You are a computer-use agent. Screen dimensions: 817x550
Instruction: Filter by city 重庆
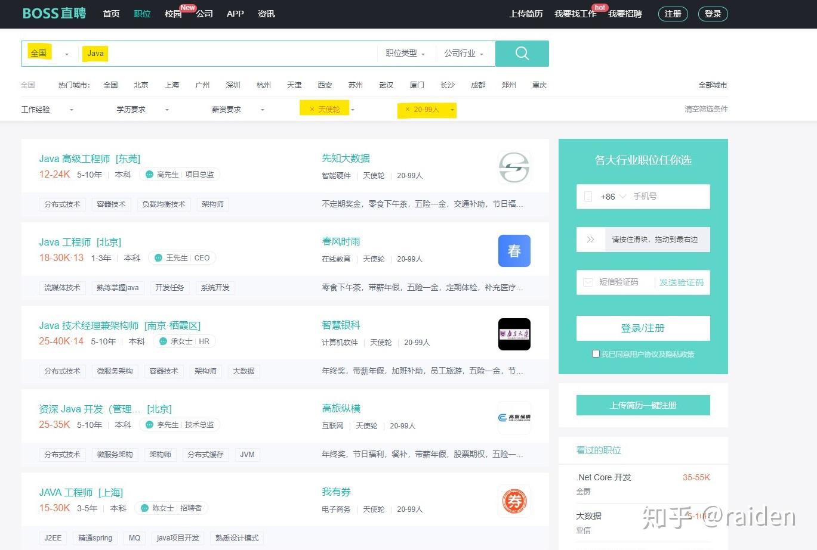click(539, 85)
